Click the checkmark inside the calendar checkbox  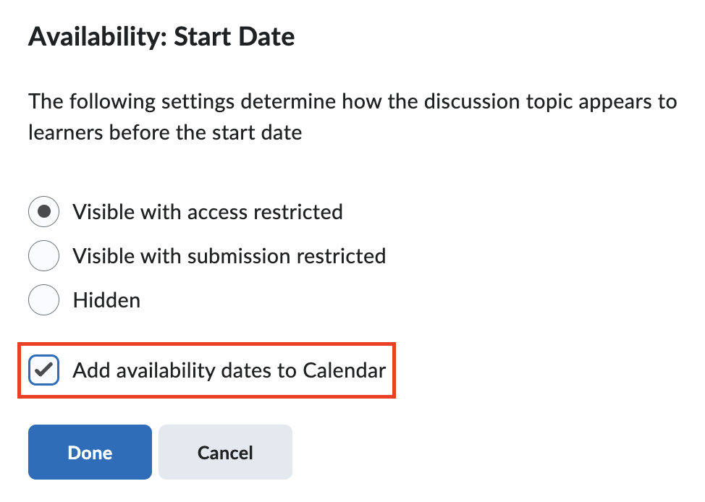point(43,370)
